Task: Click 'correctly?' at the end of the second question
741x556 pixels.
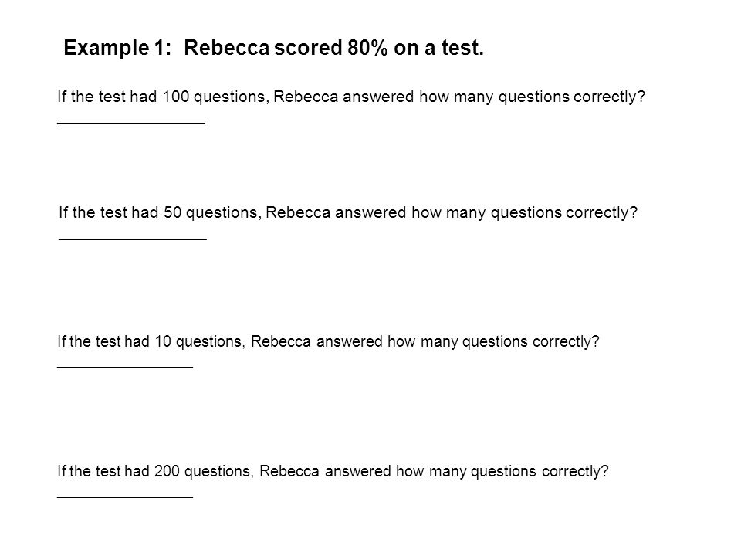Action: click(601, 213)
